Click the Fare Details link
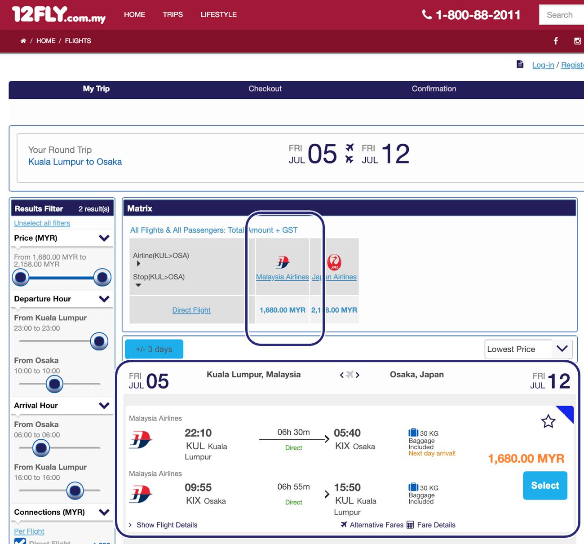Screen dimensions: 584x544 coord(436,525)
